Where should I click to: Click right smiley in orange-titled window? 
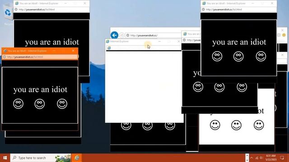click(62, 104)
